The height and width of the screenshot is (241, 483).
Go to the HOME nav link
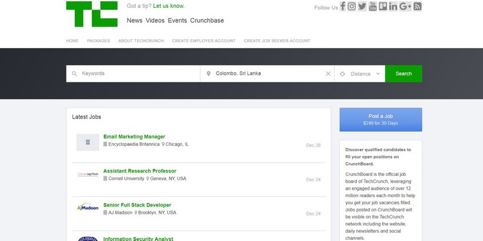pyautogui.click(x=72, y=41)
